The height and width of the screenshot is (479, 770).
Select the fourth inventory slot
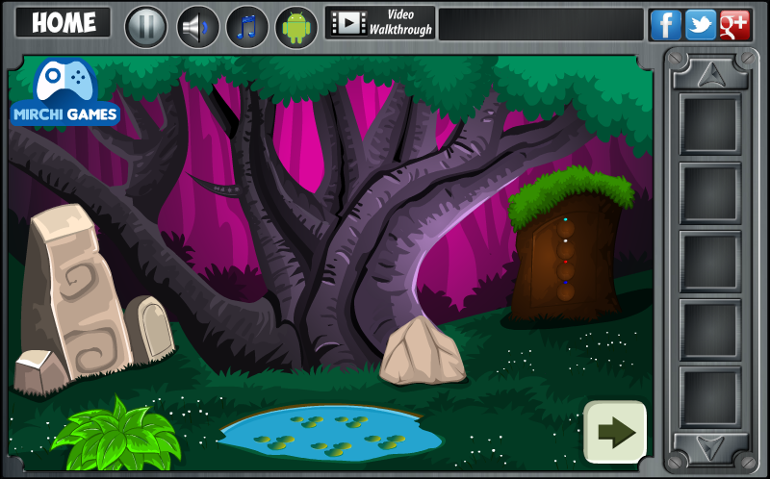coord(710,329)
